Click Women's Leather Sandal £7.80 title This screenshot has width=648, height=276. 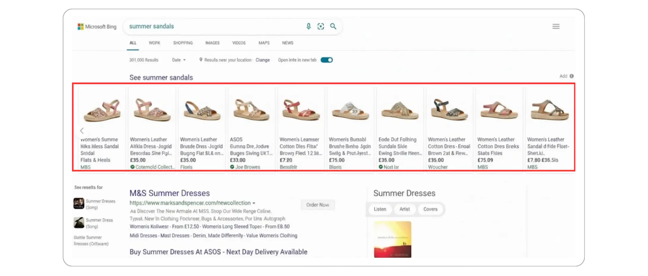(x=548, y=146)
